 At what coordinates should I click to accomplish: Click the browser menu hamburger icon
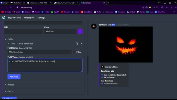coord(176,7)
